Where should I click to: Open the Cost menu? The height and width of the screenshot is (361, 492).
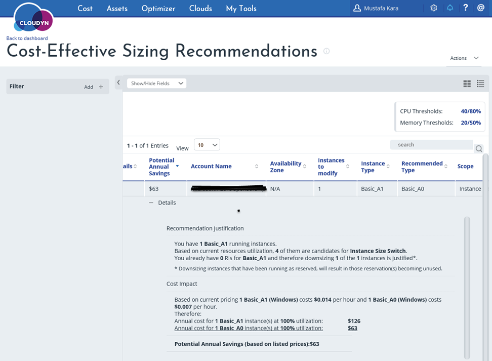(x=85, y=9)
